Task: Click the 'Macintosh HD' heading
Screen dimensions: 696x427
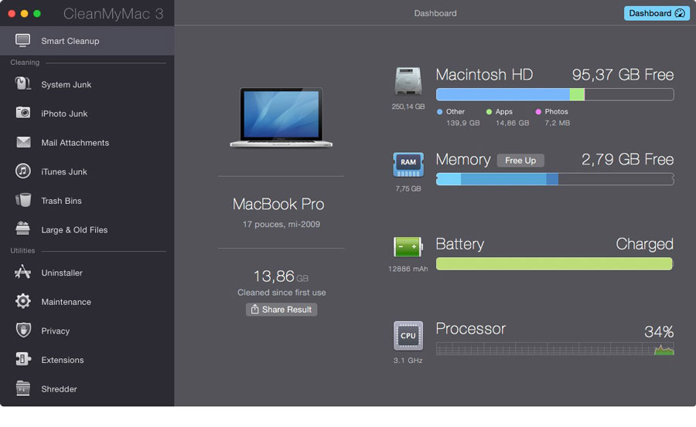Action: (484, 74)
